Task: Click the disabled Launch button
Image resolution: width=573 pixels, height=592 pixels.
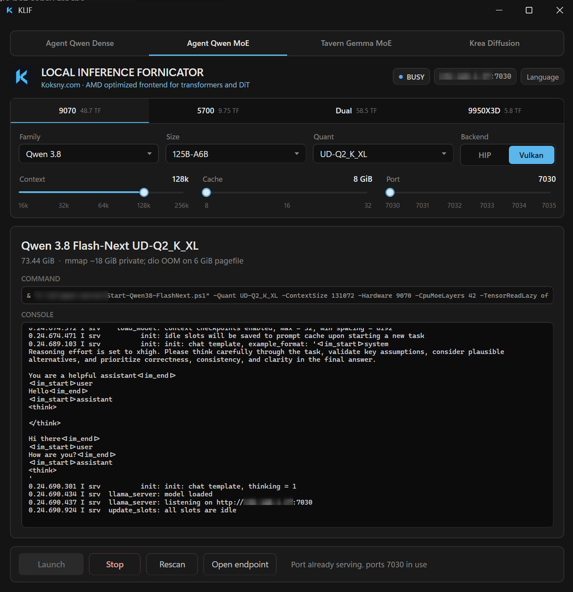Action: pyautogui.click(x=51, y=565)
